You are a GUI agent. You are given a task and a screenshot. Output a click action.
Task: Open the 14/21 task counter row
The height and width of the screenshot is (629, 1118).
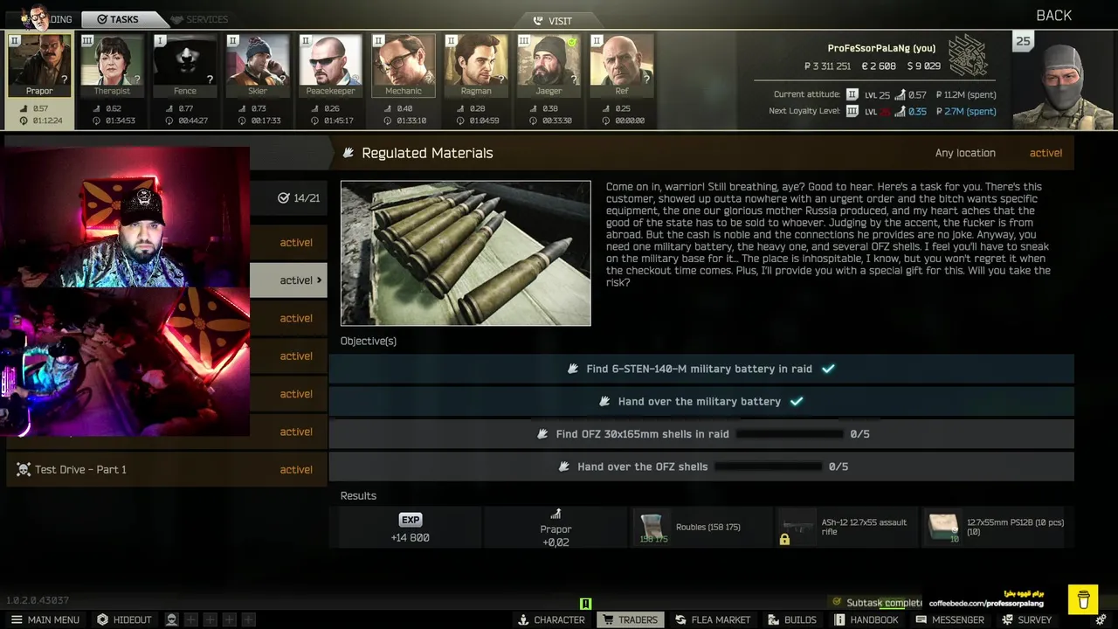[x=288, y=198]
